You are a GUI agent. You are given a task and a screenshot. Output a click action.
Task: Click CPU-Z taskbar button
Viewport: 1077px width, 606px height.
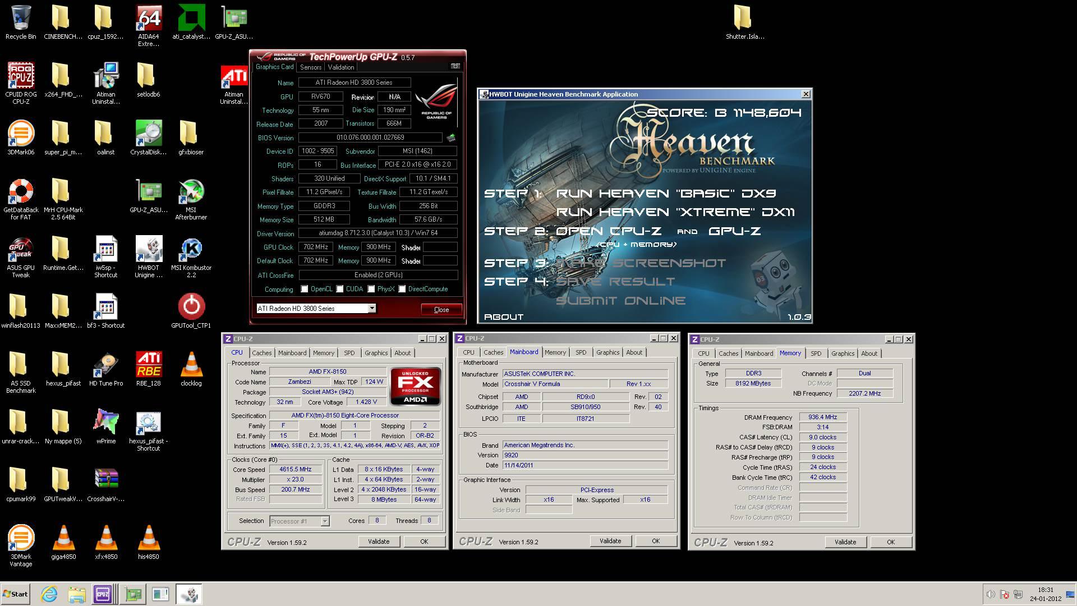[x=103, y=594]
